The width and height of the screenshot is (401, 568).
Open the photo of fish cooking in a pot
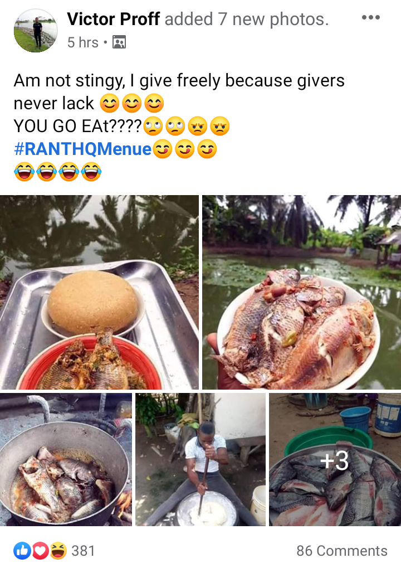[x=66, y=459]
